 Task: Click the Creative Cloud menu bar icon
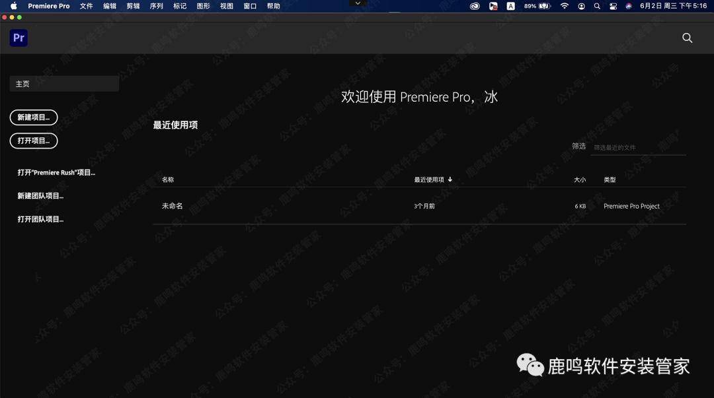(475, 6)
